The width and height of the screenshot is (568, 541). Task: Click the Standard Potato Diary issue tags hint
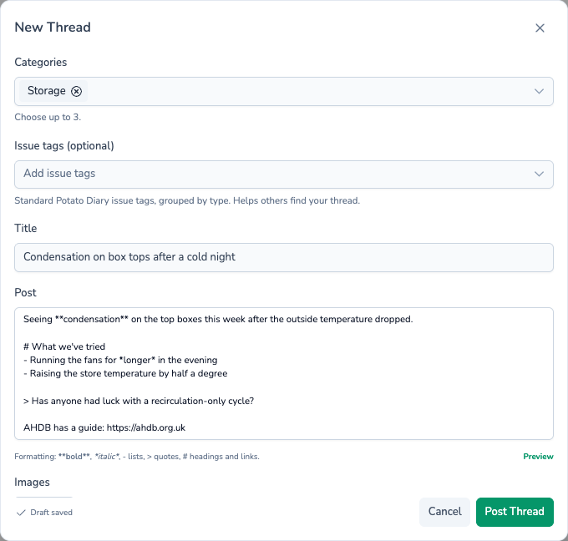pyautogui.click(x=187, y=200)
